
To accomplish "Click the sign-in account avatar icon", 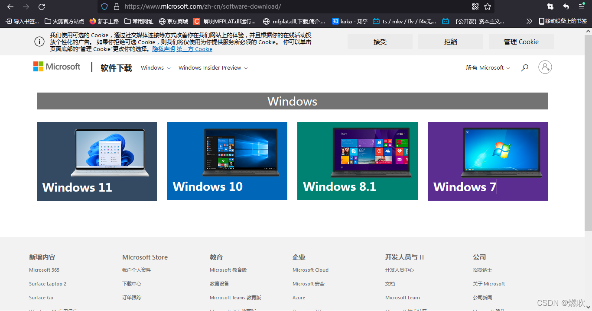I will [x=545, y=67].
